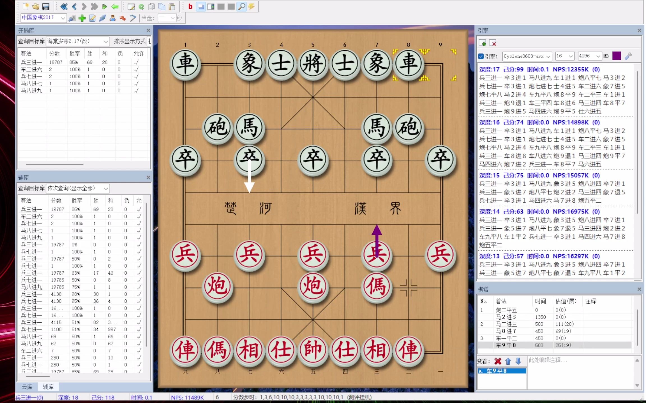Click the comment edit field 此处编辑注释

coord(580,372)
